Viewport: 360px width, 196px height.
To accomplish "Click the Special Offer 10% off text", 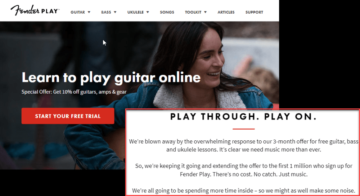I will point(74,92).
